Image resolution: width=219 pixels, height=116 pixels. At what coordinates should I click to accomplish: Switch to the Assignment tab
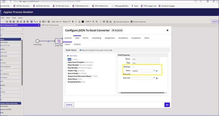(110, 38)
